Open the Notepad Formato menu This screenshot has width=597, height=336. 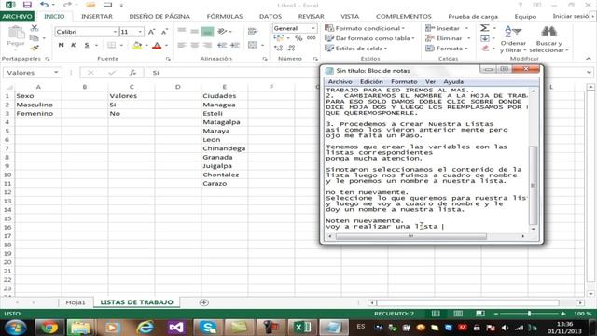coord(404,82)
